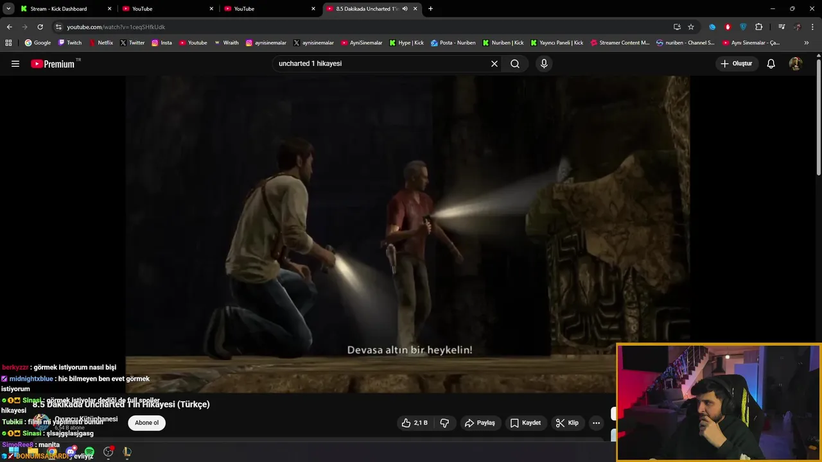This screenshot has height=462, width=822.
Task: Reload the current page
Action: [x=40, y=27]
